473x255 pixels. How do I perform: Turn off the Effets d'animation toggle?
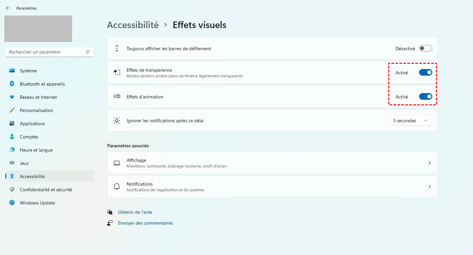pos(425,97)
